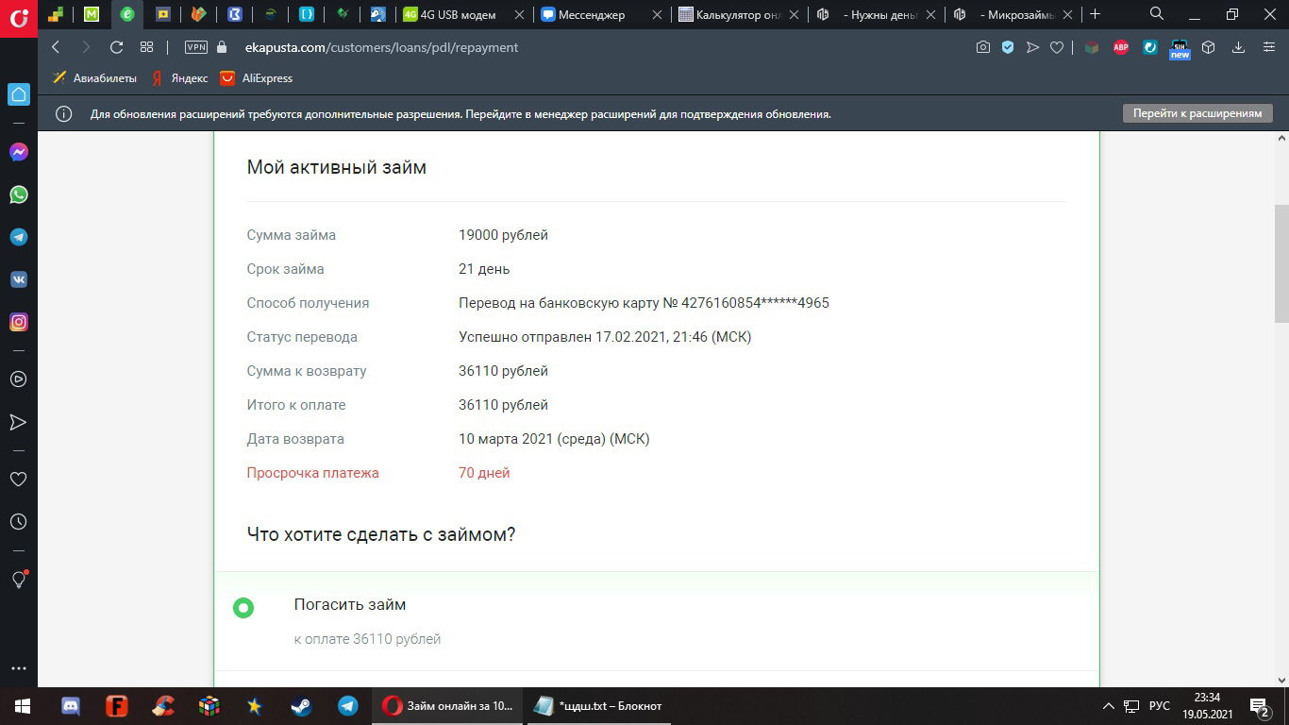Click the page vertical scrollbar thumb
1289x725 pixels.
[x=1281, y=263]
